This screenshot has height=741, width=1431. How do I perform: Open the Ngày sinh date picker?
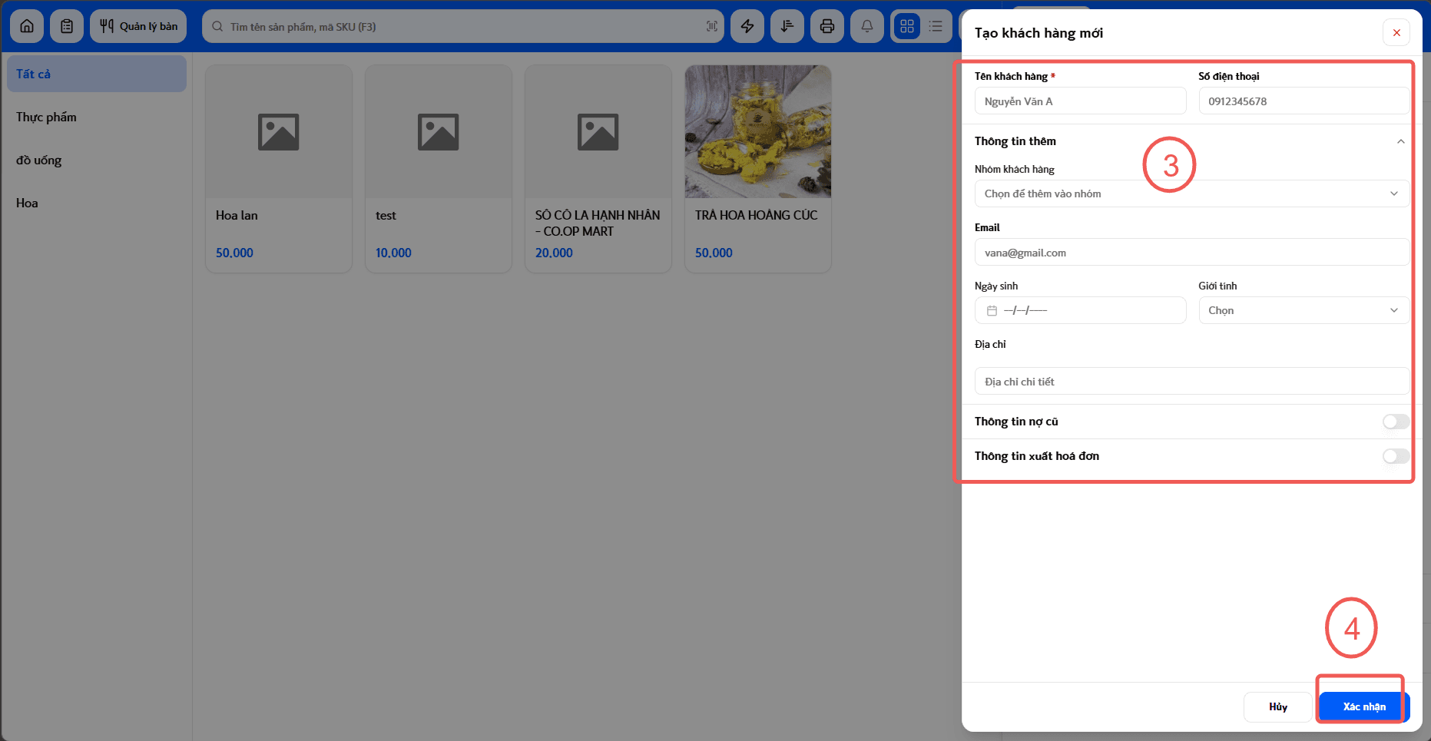(1080, 310)
